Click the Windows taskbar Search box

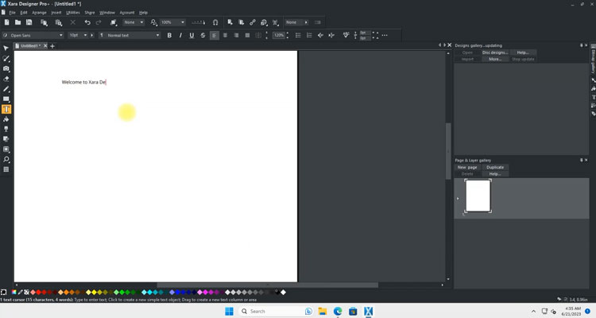pos(277,311)
